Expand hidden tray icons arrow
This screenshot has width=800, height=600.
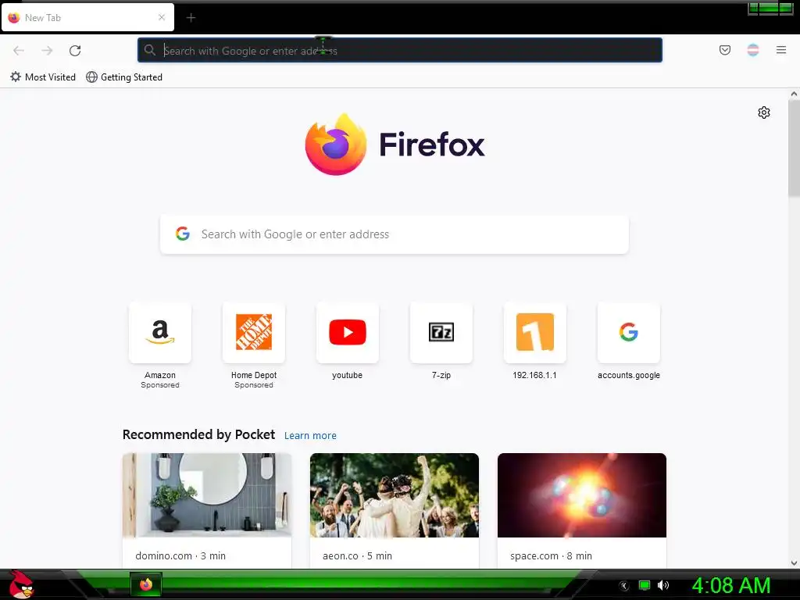click(x=624, y=586)
